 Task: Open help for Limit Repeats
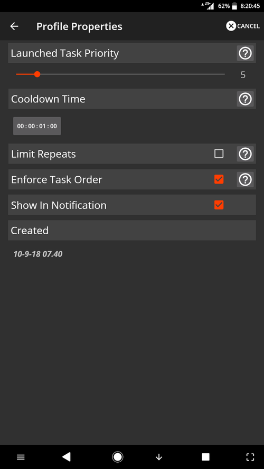click(245, 154)
